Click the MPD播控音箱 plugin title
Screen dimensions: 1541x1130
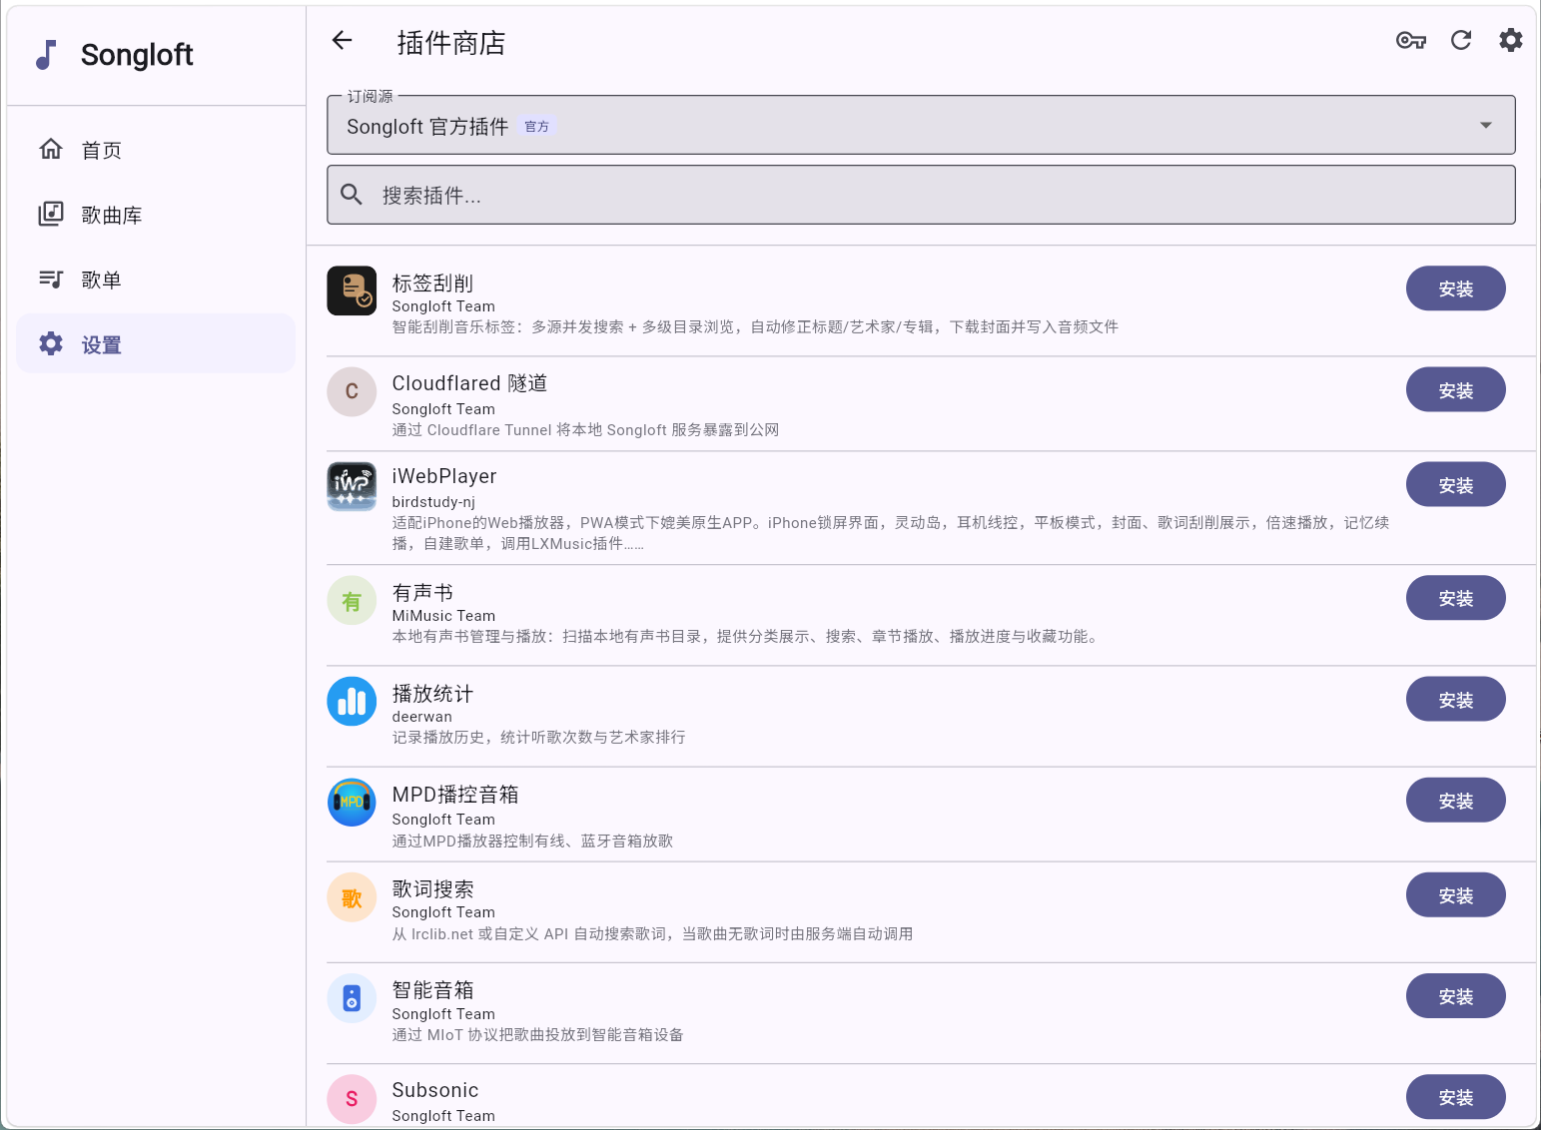tap(455, 795)
